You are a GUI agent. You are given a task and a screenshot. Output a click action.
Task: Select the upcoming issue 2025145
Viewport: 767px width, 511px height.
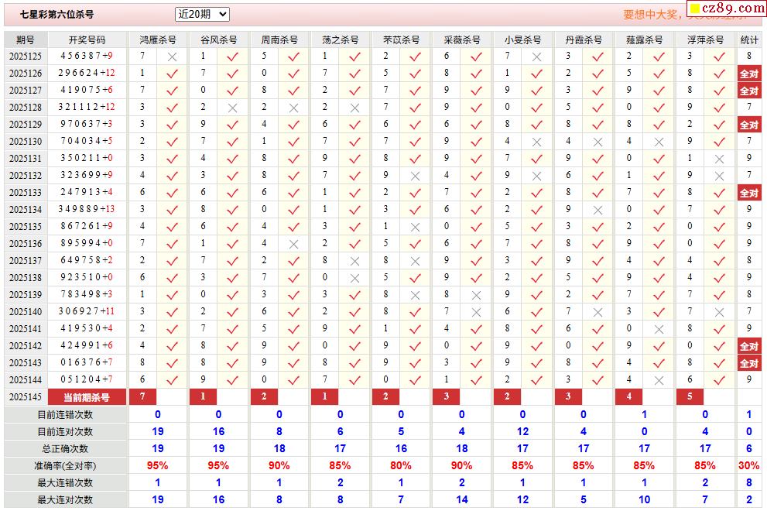[x=26, y=397]
